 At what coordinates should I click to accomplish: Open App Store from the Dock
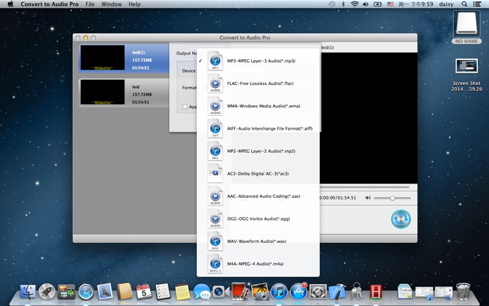pyautogui.click(x=298, y=292)
